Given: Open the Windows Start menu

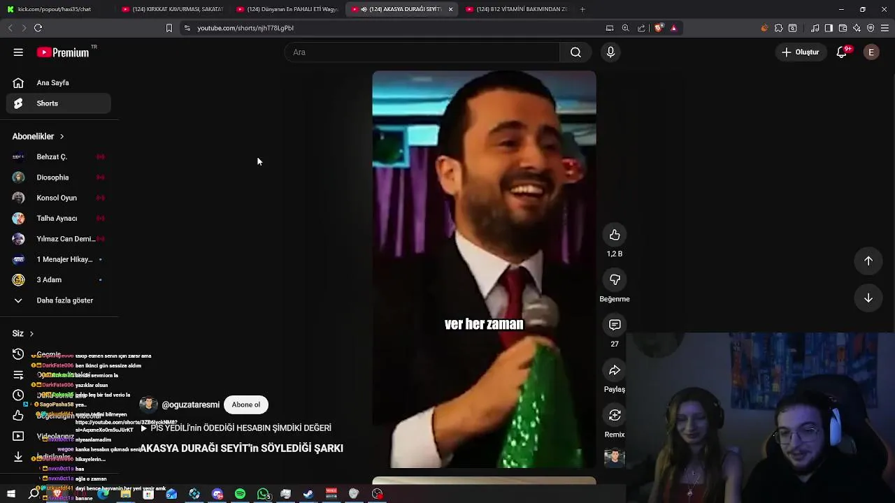Looking at the screenshot, I should 10,494.
